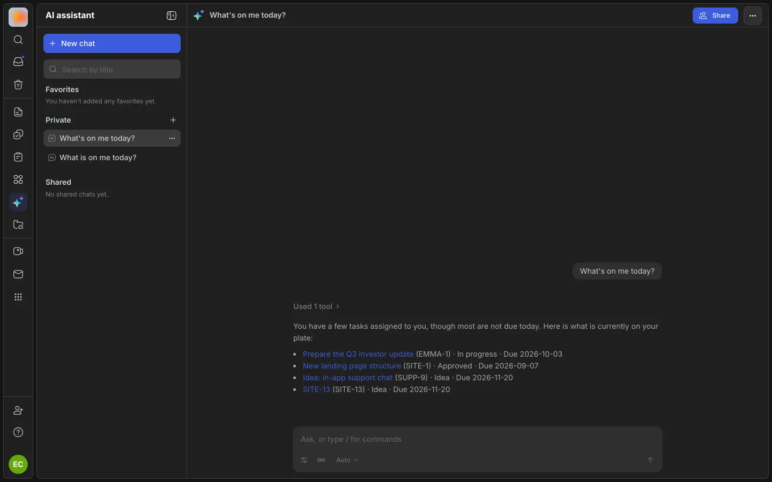Open options for What's on me today? chat
The height and width of the screenshot is (482, 772).
tap(172, 138)
